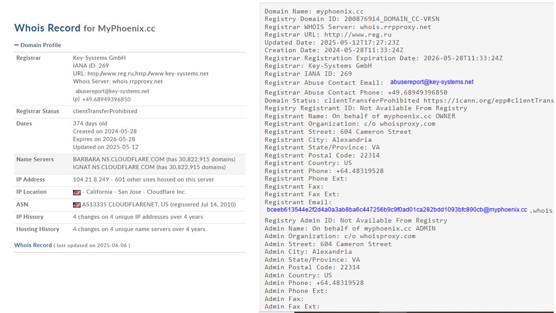Click the Registrar Registration Expiration Date line

[x=383, y=58]
